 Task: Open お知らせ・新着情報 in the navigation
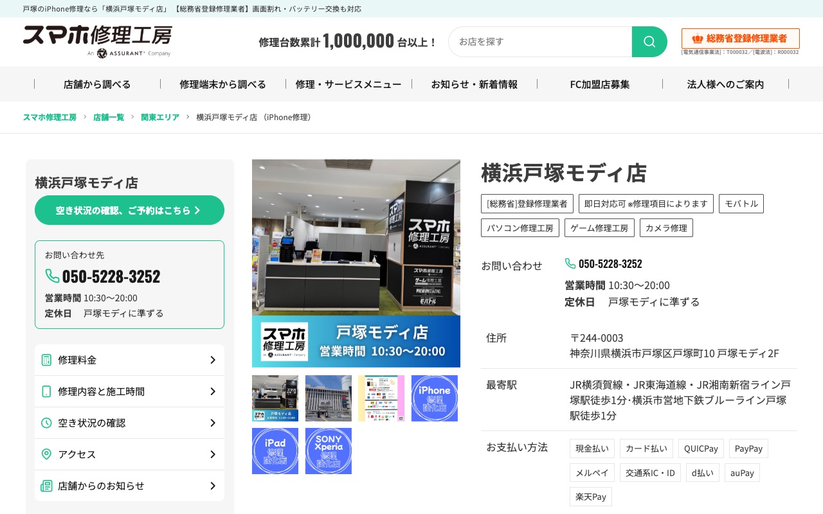tap(475, 84)
